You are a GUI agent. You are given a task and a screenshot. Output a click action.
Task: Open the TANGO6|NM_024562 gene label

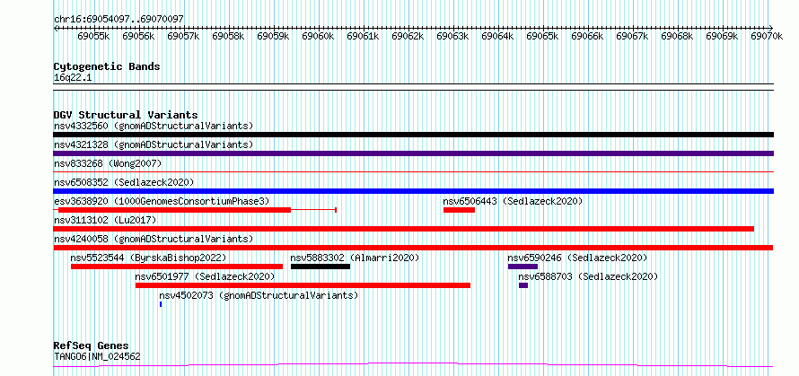97,356
